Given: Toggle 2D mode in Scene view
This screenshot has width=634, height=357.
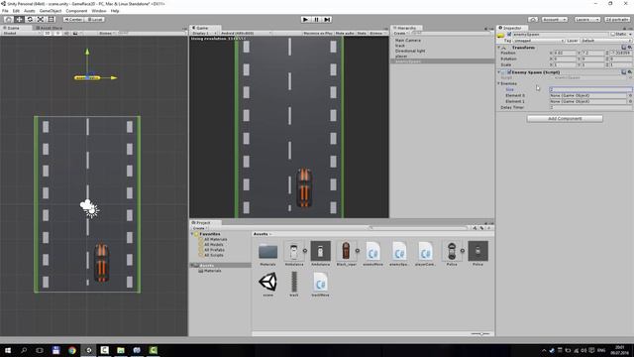Looking at the screenshot, I should [x=48, y=33].
